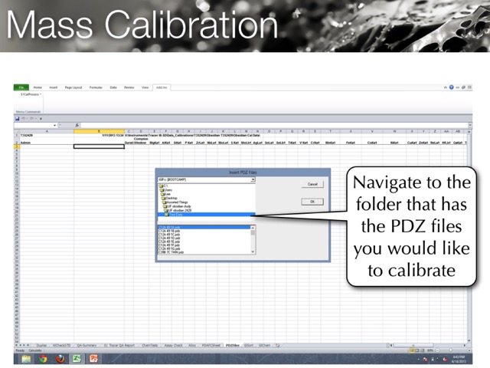Click the Save icon in quick access toolbar
The image size is (490, 368).
tap(18, 118)
